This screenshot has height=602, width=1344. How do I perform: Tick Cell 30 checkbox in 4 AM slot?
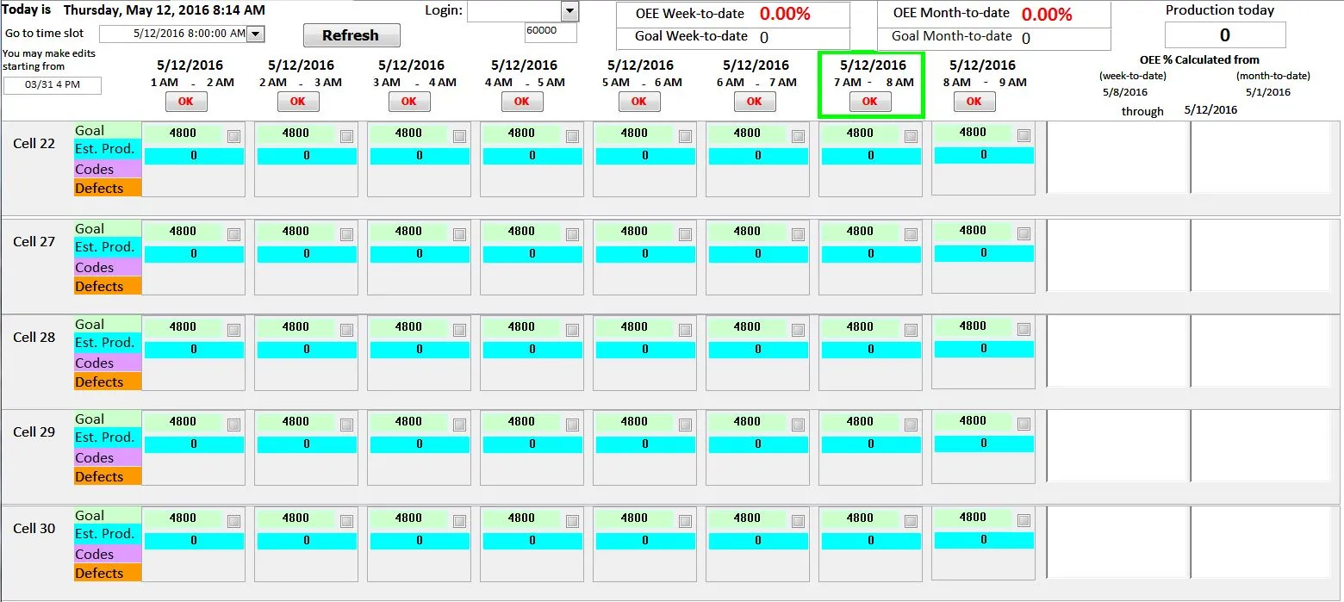(x=572, y=521)
